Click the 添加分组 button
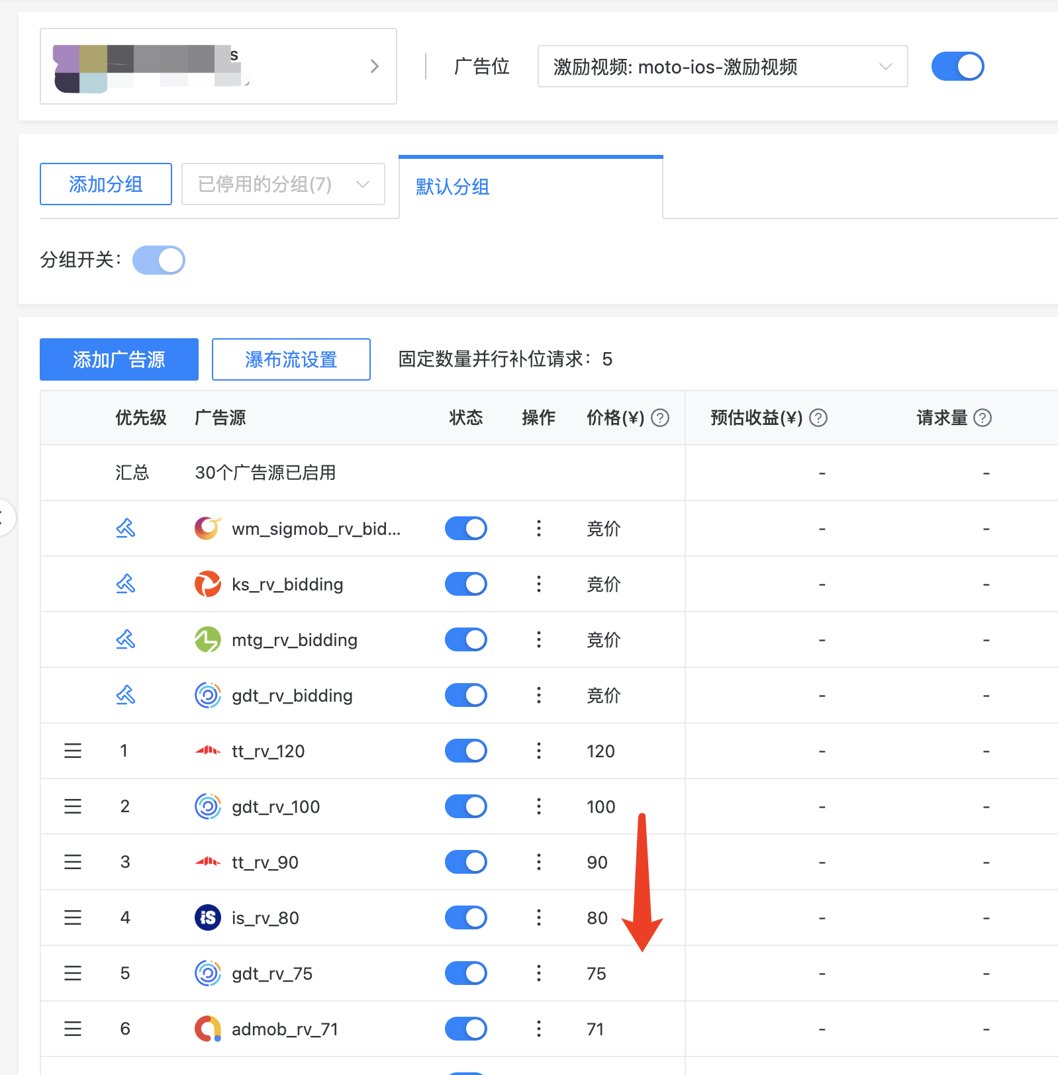This screenshot has height=1075, width=1058. click(x=106, y=184)
